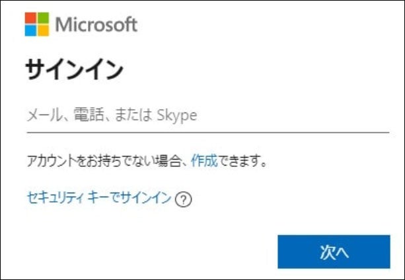Click the yellow square of Microsoft logo
The width and height of the screenshot is (405, 280).
point(43,30)
